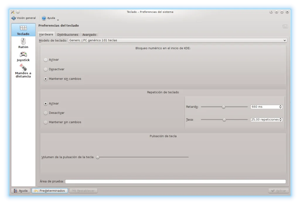Click the keyboard icon beside Preferencias header
Screen dimensions: 300x205
tap(285, 26)
